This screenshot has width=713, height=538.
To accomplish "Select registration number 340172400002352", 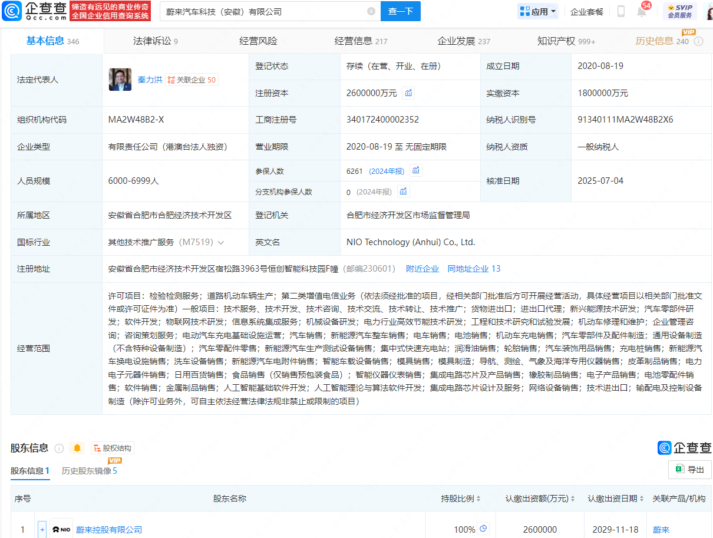I will pyautogui.click(x=382, y=120).
